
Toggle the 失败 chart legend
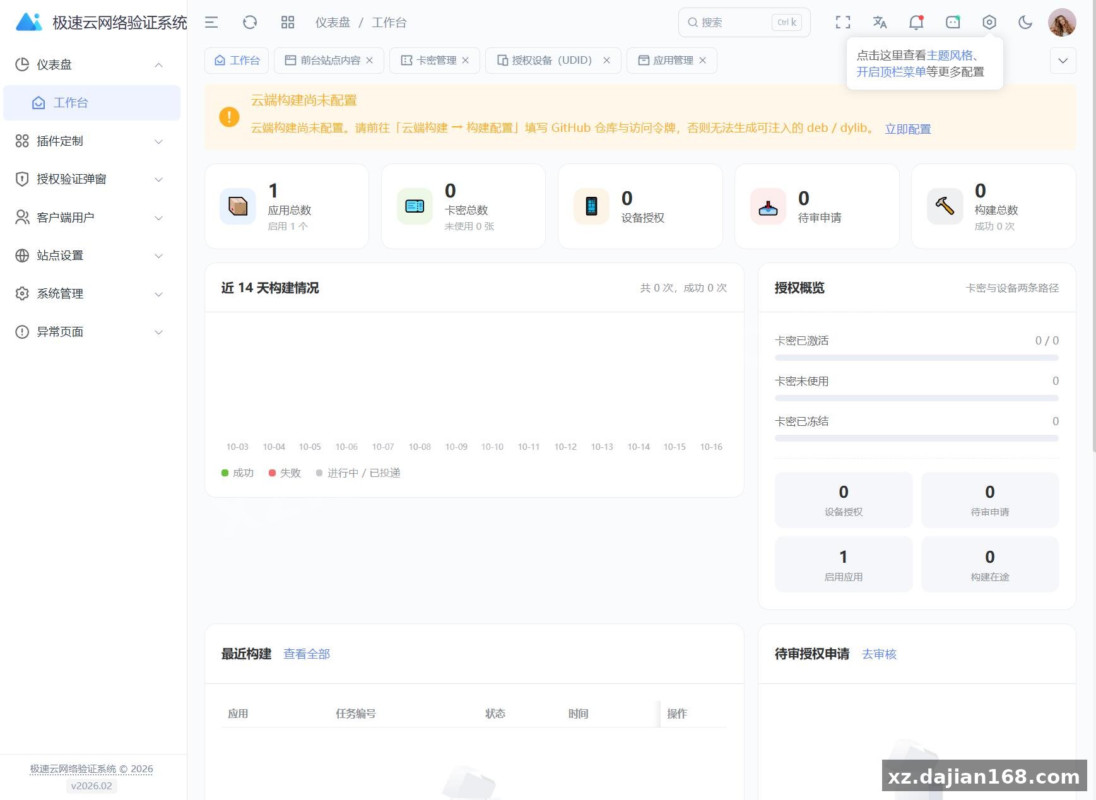(x=285, y=473)
